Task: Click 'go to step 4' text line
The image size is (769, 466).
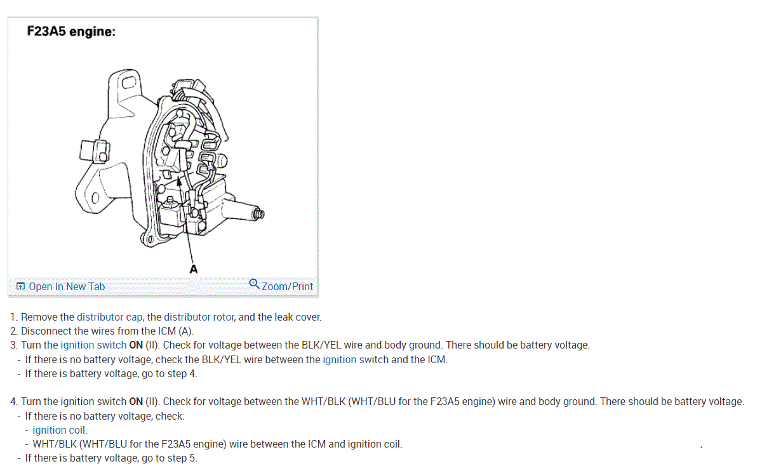Action: point(111,373)
